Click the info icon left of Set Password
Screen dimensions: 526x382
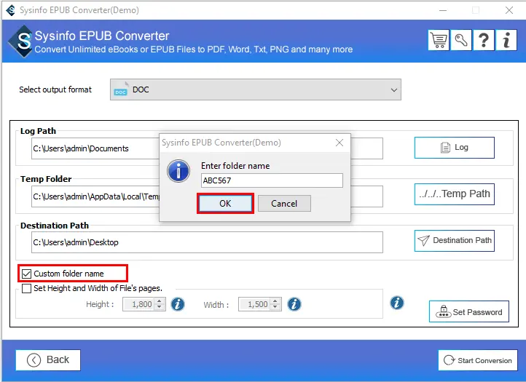(x=397, y=303)
